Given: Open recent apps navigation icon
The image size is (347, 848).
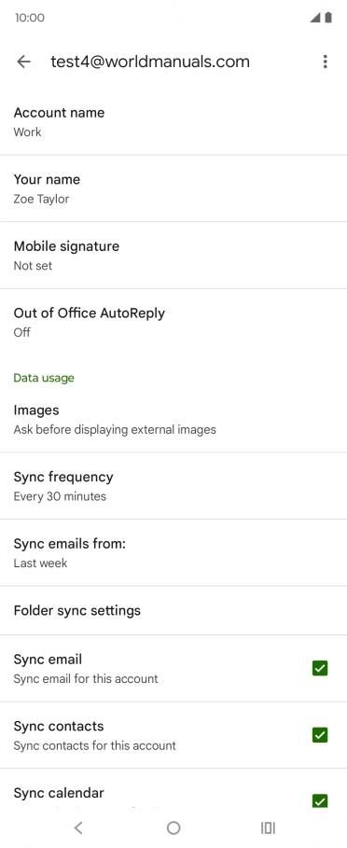Looking at the screenshot, I should [268, 827].
